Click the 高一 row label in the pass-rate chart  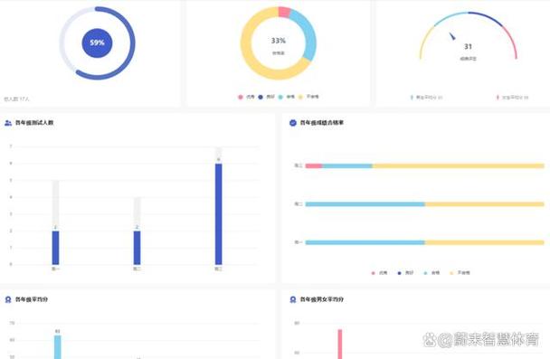click(299, 242)
